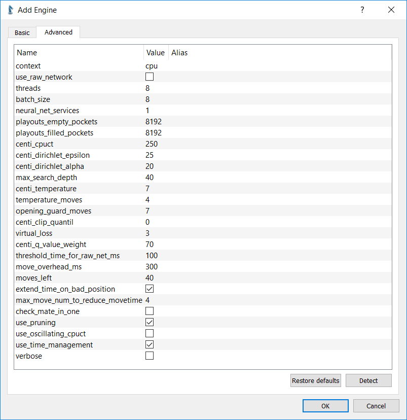Enable the use_oscillating_cpuct checkbox
The height and width of the screenshot is (420, 407).
(150, 333)
